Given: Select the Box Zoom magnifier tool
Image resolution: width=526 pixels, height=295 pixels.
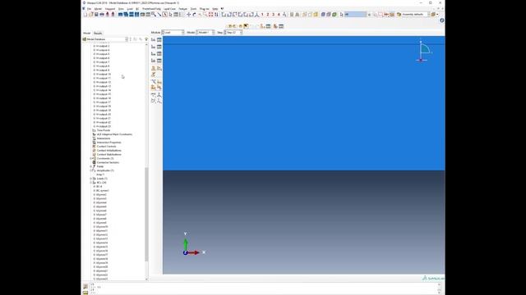Looking at the screenshot, I should click(x=205, y=15).
